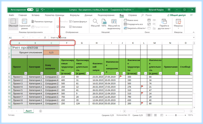Switch to Page Break preview in status bar

tap(162, 115)
